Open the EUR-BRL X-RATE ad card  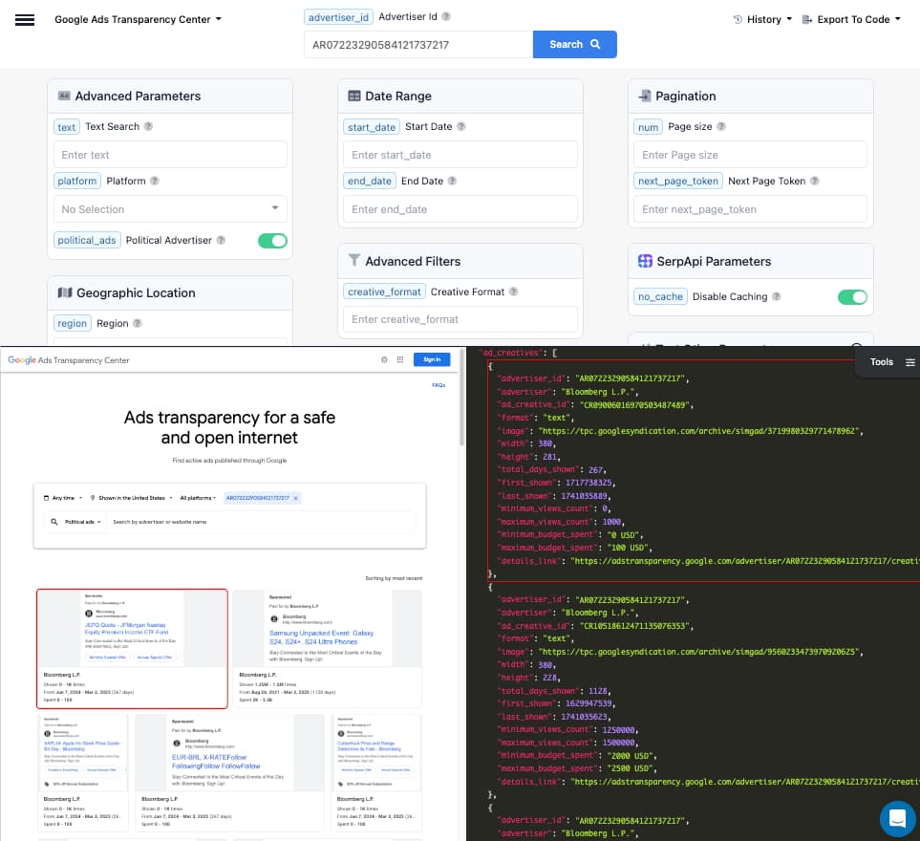(x=229, y=772)
